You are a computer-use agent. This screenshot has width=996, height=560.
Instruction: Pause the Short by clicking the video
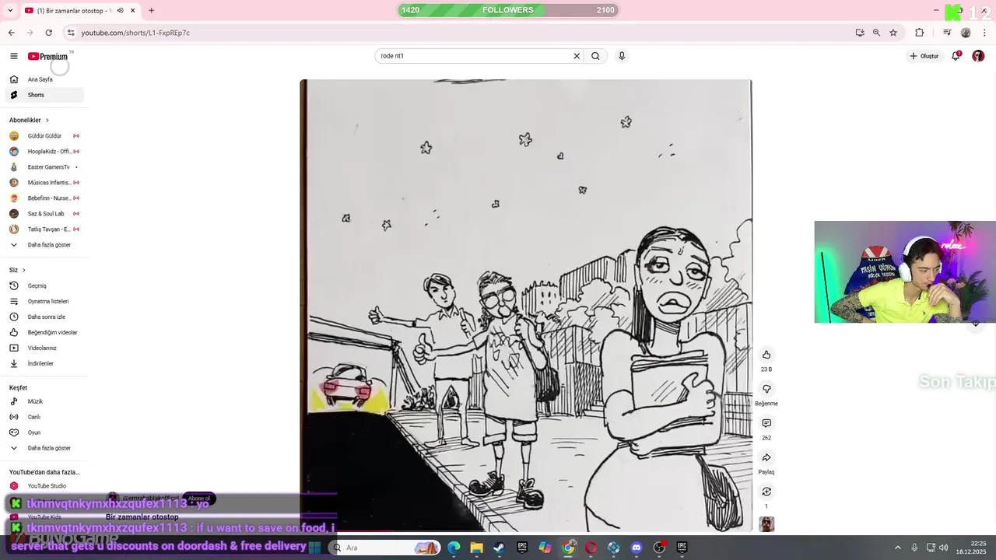pyautogui.click(x=526, y=306)
